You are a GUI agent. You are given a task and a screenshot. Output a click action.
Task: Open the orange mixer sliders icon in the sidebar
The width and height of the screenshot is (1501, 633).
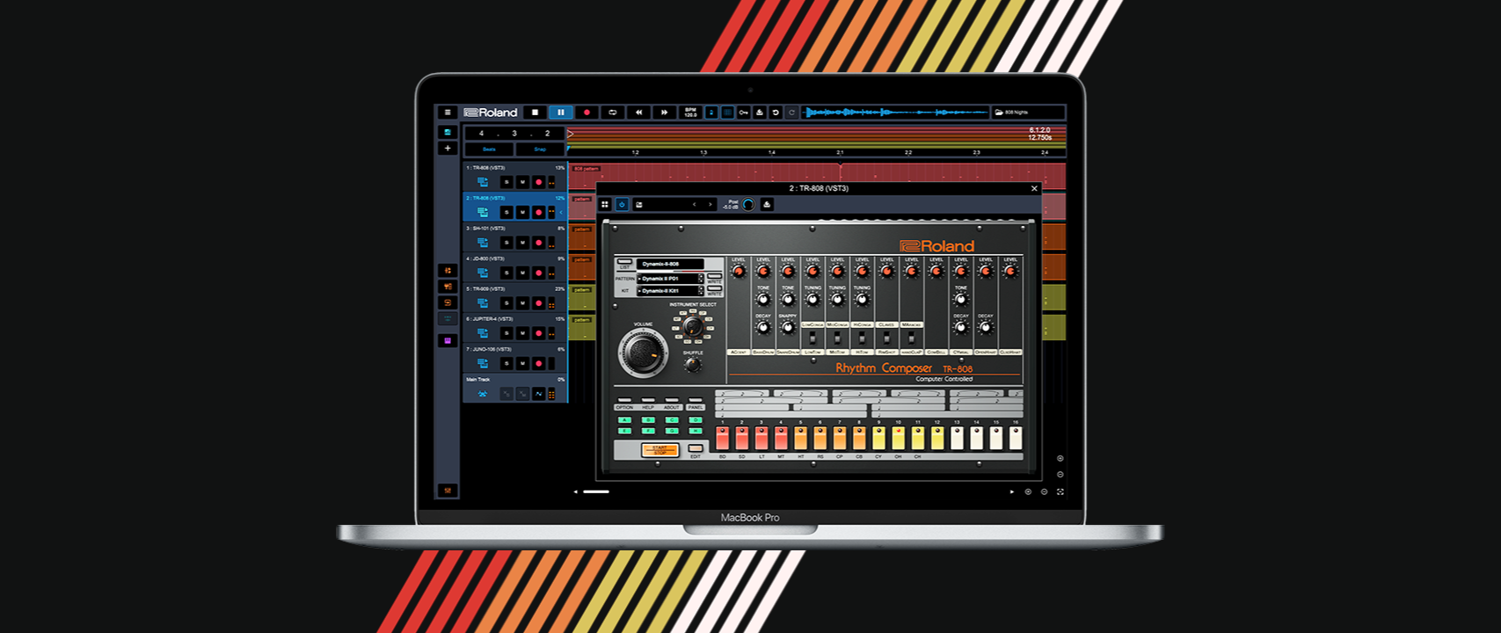[448, 270]
